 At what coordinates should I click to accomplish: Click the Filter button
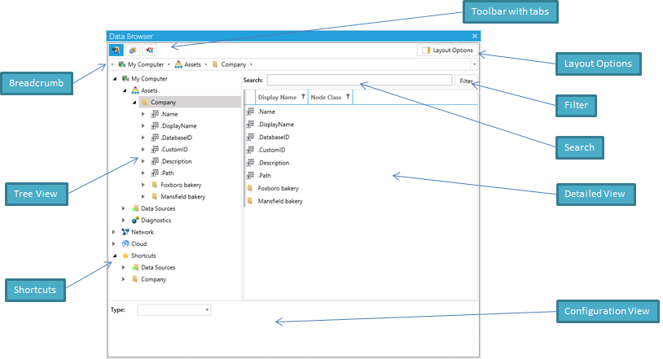tap(466, 81)
